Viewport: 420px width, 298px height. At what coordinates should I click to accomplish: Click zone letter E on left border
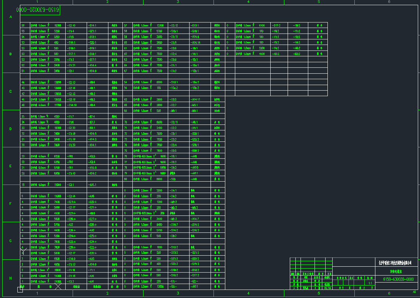(10, 166)
